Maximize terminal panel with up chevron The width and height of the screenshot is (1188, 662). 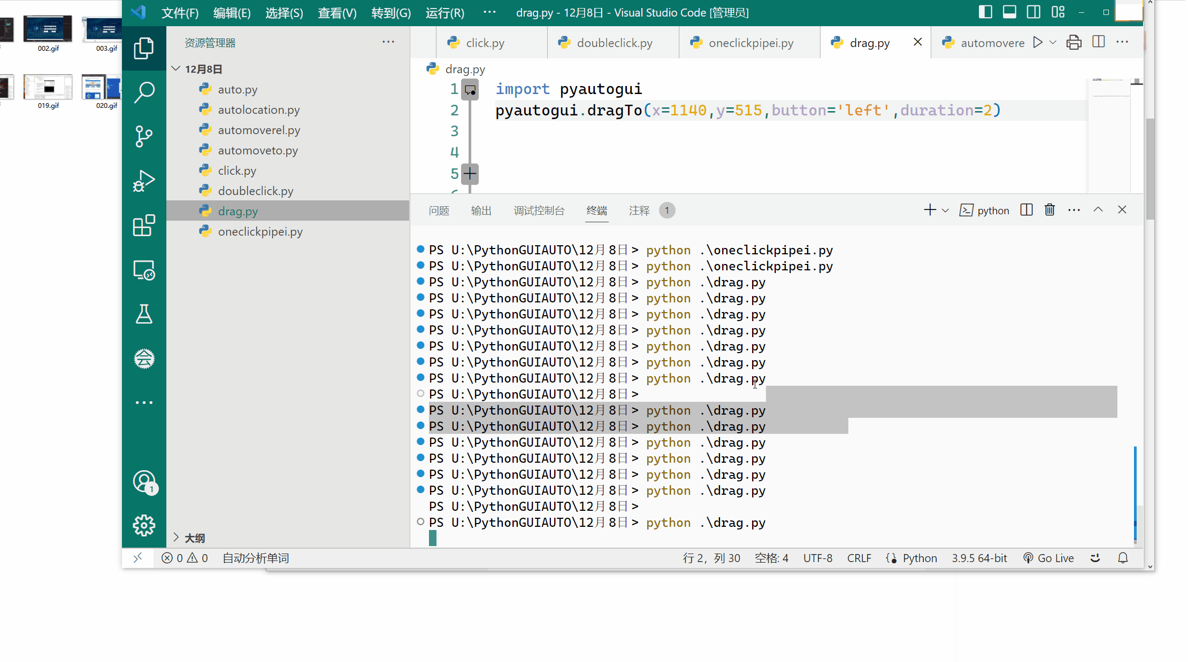pyautogui.click(x=1098, y=210)
